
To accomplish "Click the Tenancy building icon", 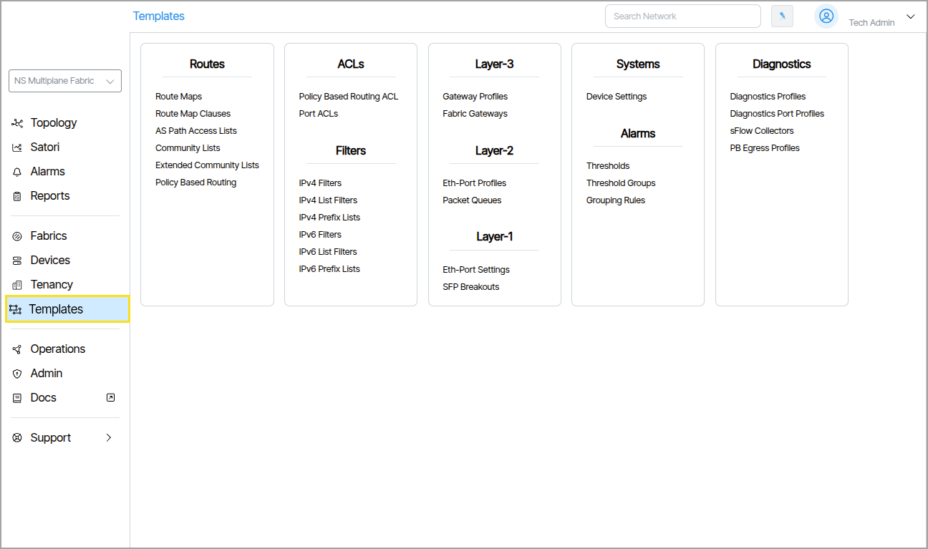I will pos(17,285).
